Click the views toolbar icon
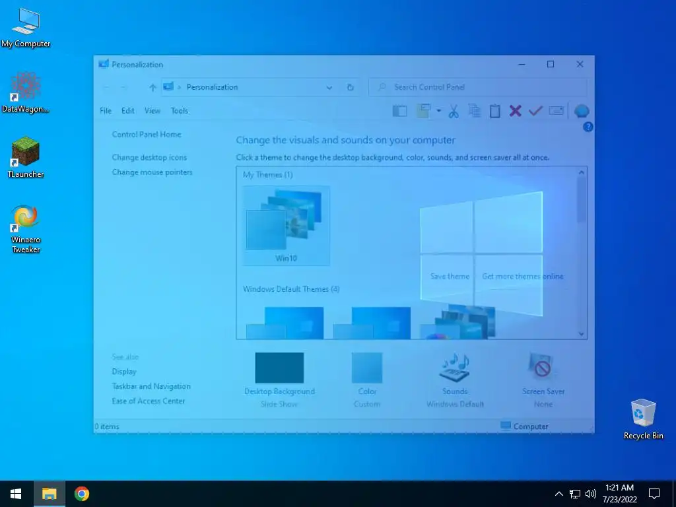Screen dimensions: 676x507 [x=423, y=111]
